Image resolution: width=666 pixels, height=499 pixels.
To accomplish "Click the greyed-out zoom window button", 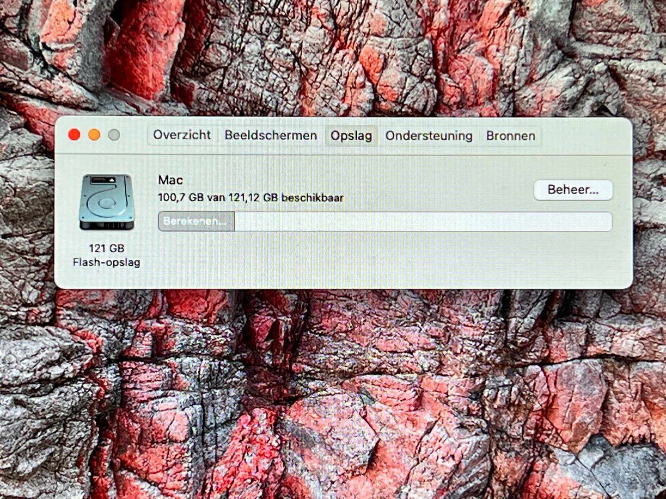I will point(114,135).
